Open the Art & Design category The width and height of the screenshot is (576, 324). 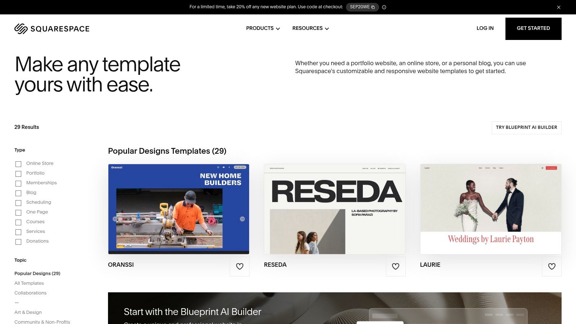click(28, 312)
